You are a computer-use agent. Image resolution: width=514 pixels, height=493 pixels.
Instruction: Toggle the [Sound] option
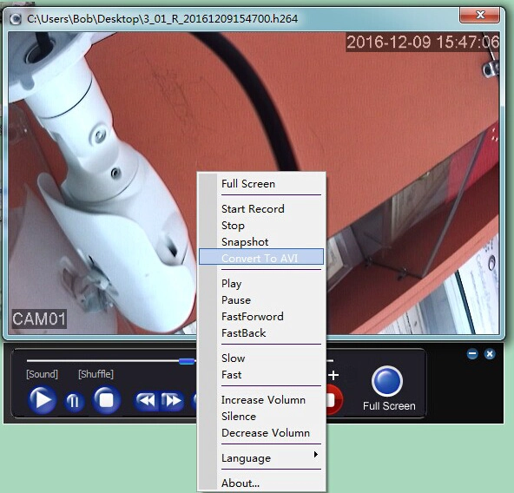pos(42,374)
